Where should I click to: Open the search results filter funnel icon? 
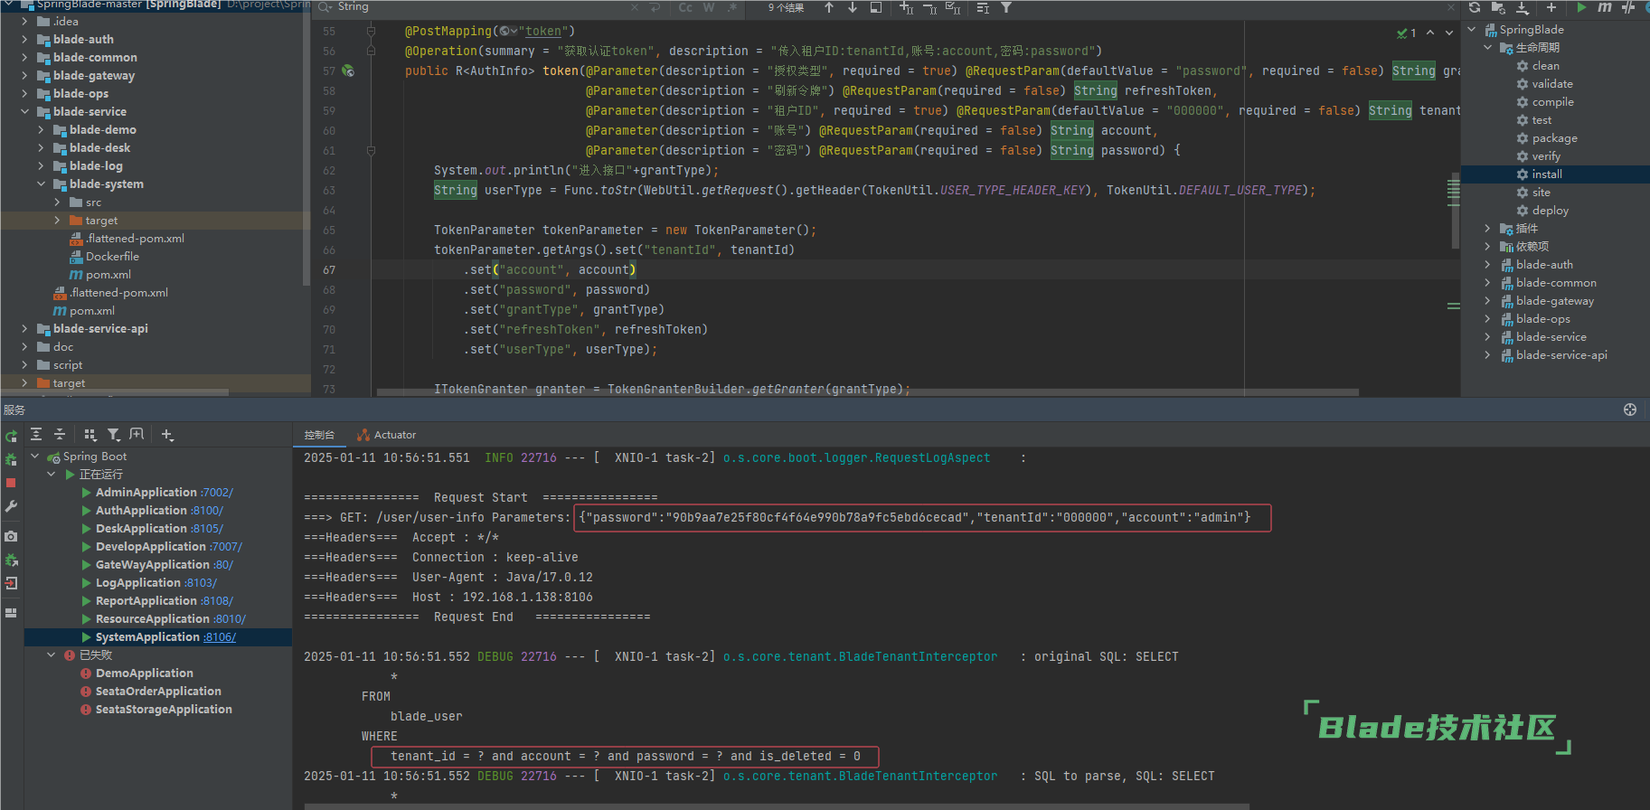[x=1006, y=7]
